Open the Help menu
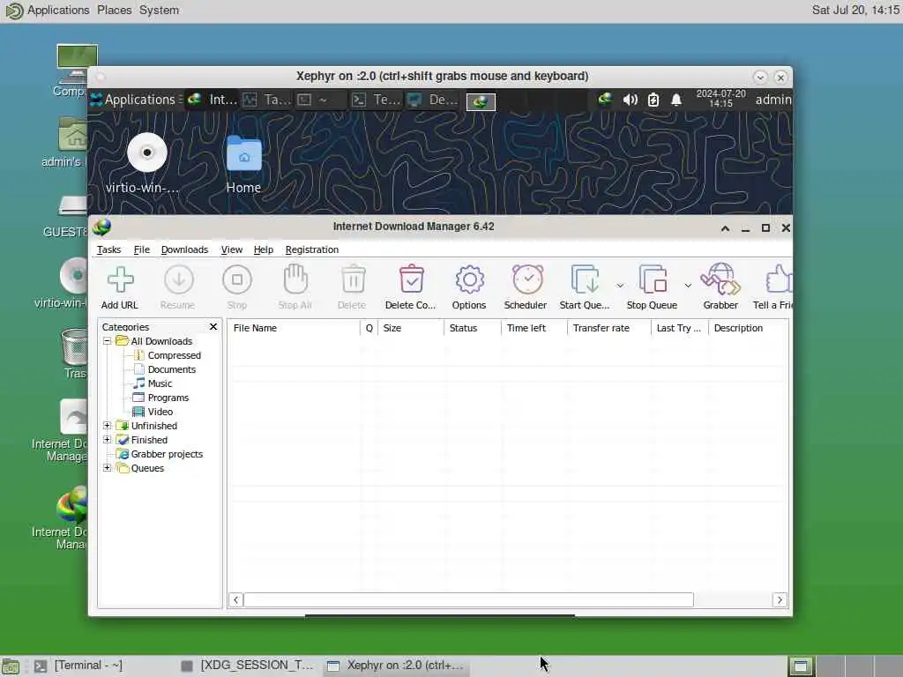 pyautogui.click(x=263, y=249)
